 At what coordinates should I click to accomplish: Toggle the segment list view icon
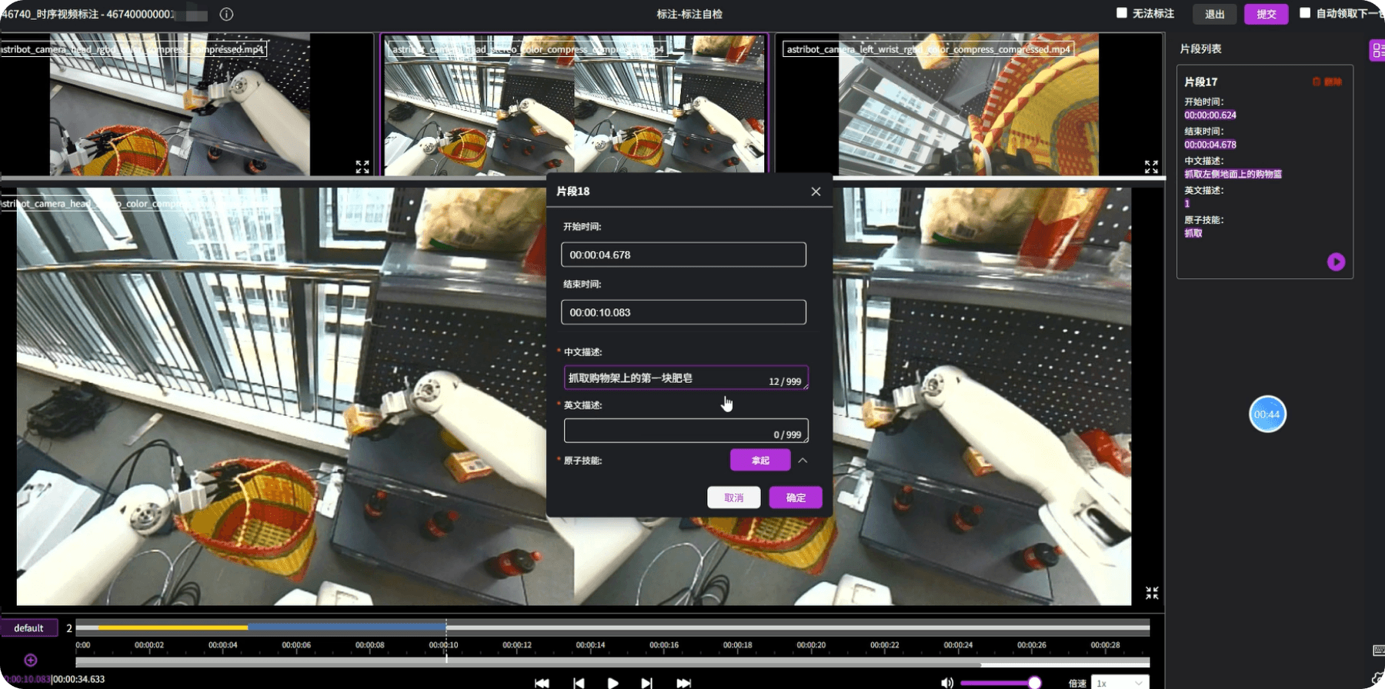(x=1377, y=51)
